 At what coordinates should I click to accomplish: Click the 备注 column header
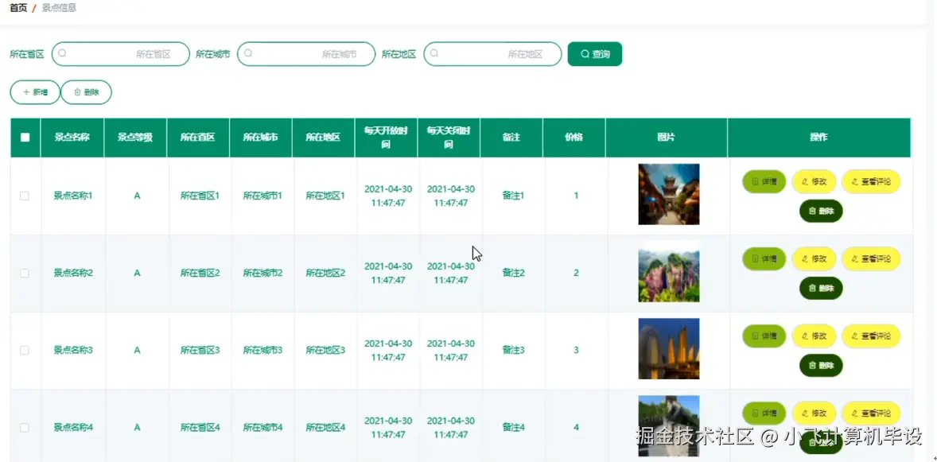tap(511, 138)
